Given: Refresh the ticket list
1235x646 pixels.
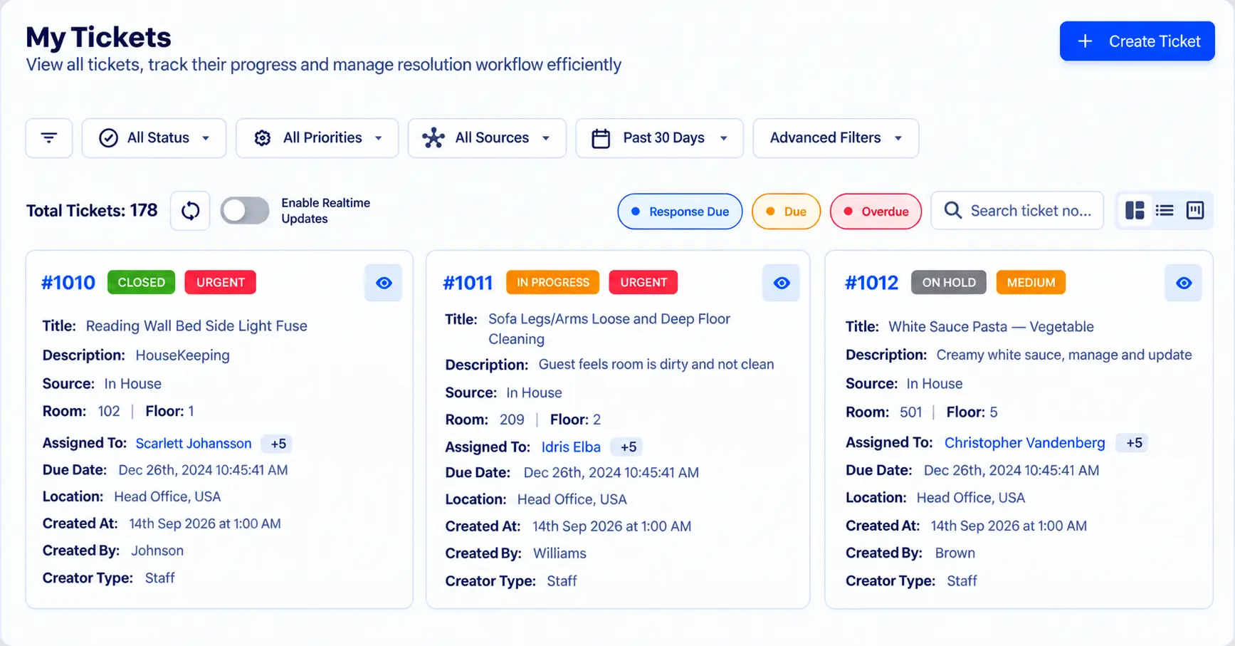Looking at the screenshot, I should coord(190,211).
